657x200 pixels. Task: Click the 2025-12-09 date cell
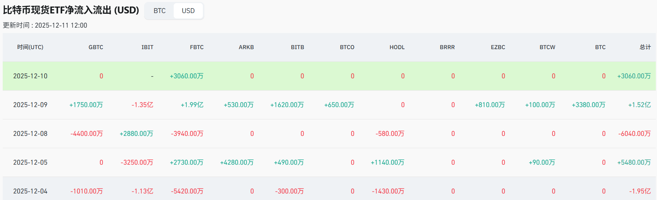coord(30,105)
